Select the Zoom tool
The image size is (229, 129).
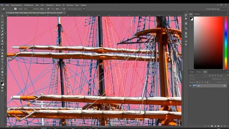[2, 75]
